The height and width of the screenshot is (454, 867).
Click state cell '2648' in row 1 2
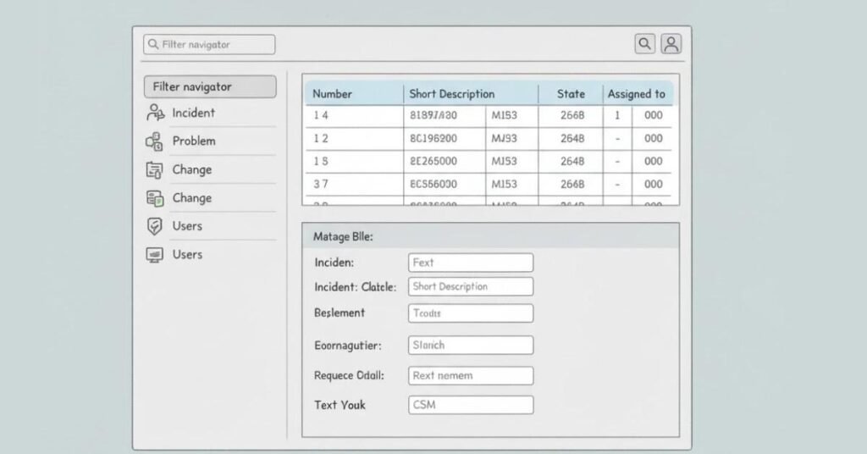click(x=572, y=139)
